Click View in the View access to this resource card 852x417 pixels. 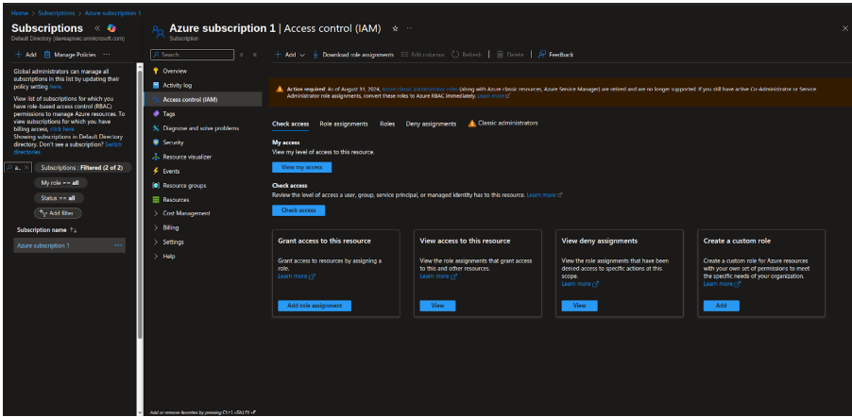pyautogui.click(x=437, y=306)
